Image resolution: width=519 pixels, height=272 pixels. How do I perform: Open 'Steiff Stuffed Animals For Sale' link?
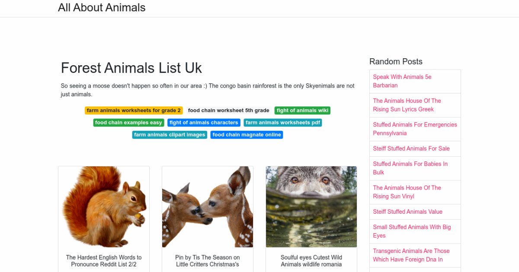point(411,149)
